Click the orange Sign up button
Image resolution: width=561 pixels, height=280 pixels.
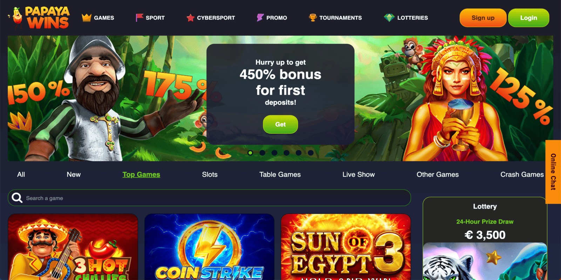tap(483, 18)
